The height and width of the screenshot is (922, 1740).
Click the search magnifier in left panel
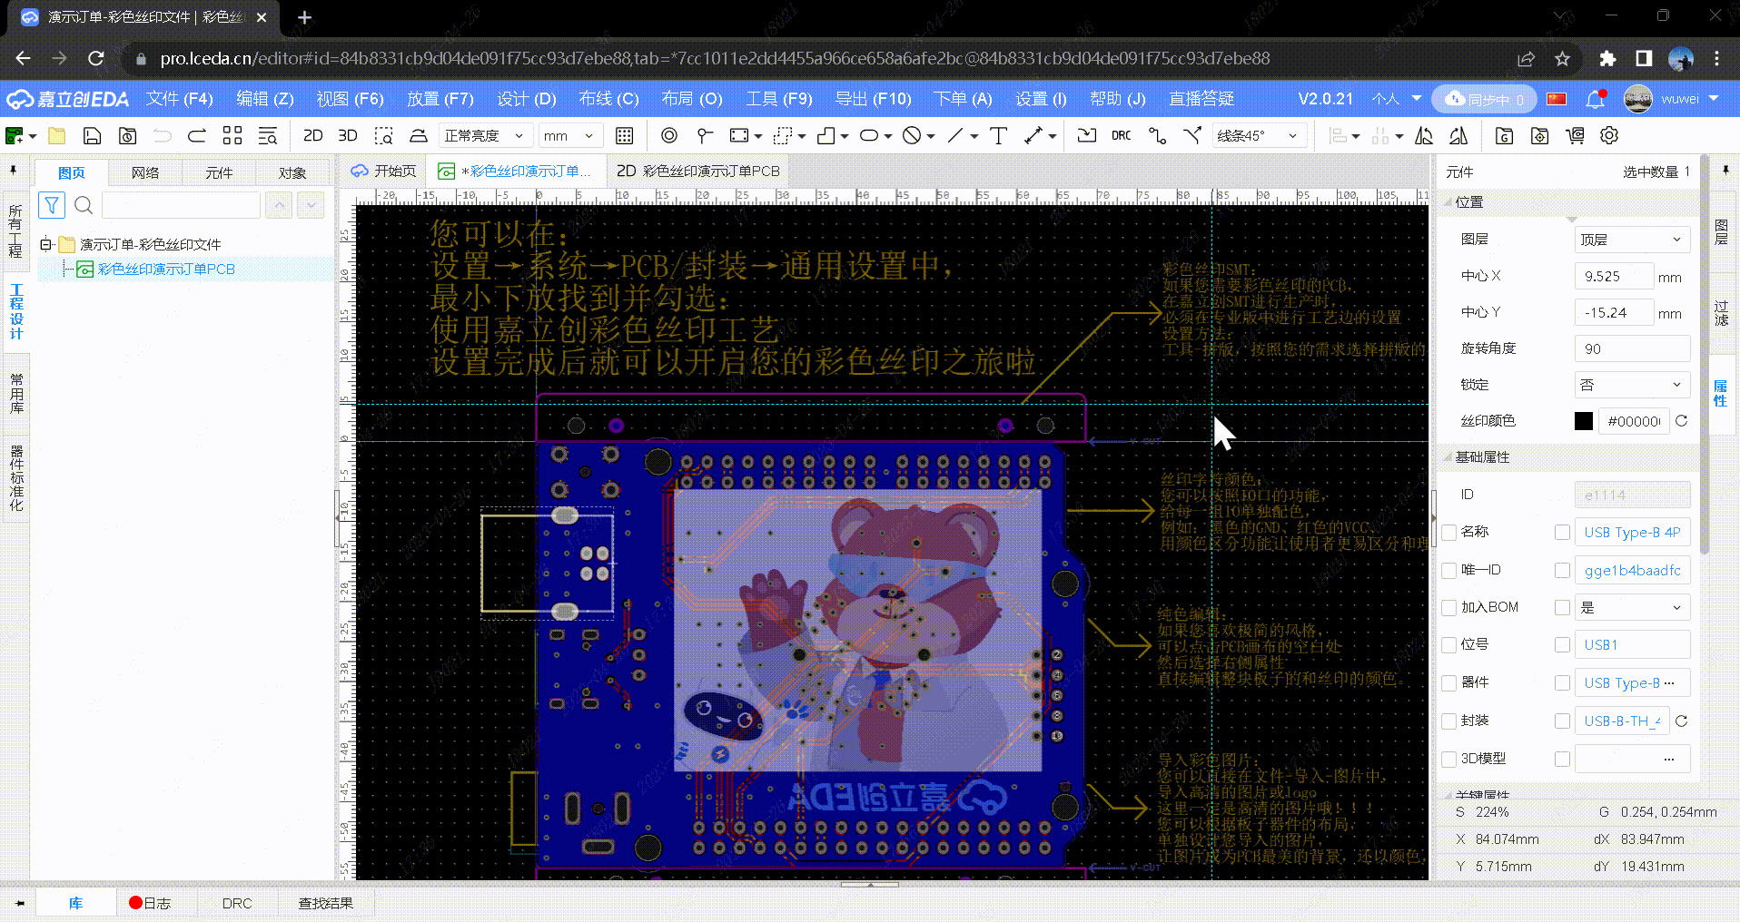tap(84, 205)
